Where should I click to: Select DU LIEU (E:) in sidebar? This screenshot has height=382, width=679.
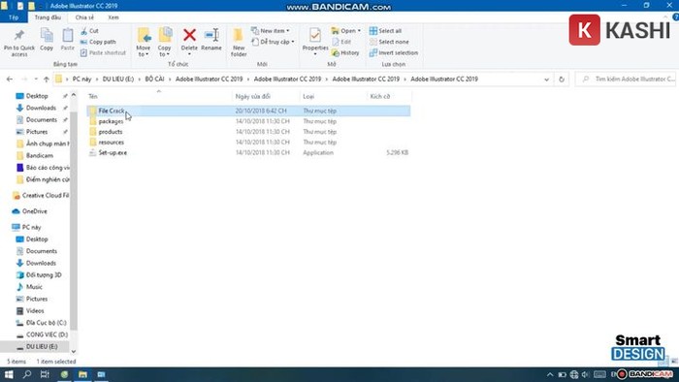(x=42, y=347)
